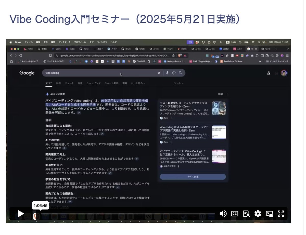Click the browser reload button in the video
Image resolution: width=306 pixels, height=235 pixels.
click(21, 55)
